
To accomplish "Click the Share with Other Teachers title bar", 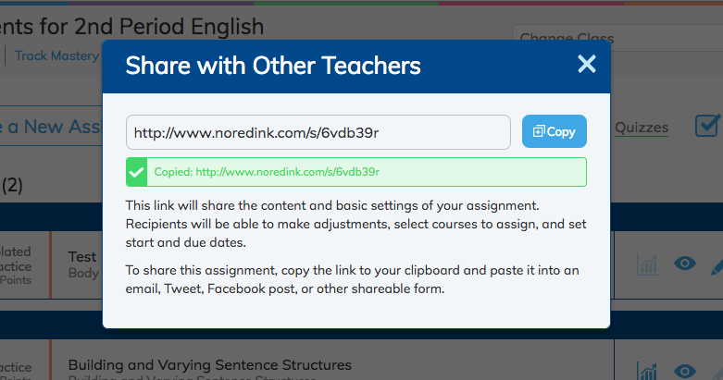I will (x=356, y=67).
